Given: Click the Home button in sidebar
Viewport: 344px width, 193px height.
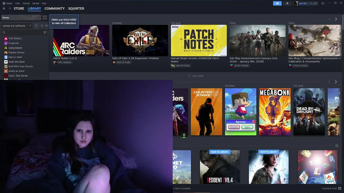Looking at the screenshot, I should pyautogui.click(x=21, y=17).
